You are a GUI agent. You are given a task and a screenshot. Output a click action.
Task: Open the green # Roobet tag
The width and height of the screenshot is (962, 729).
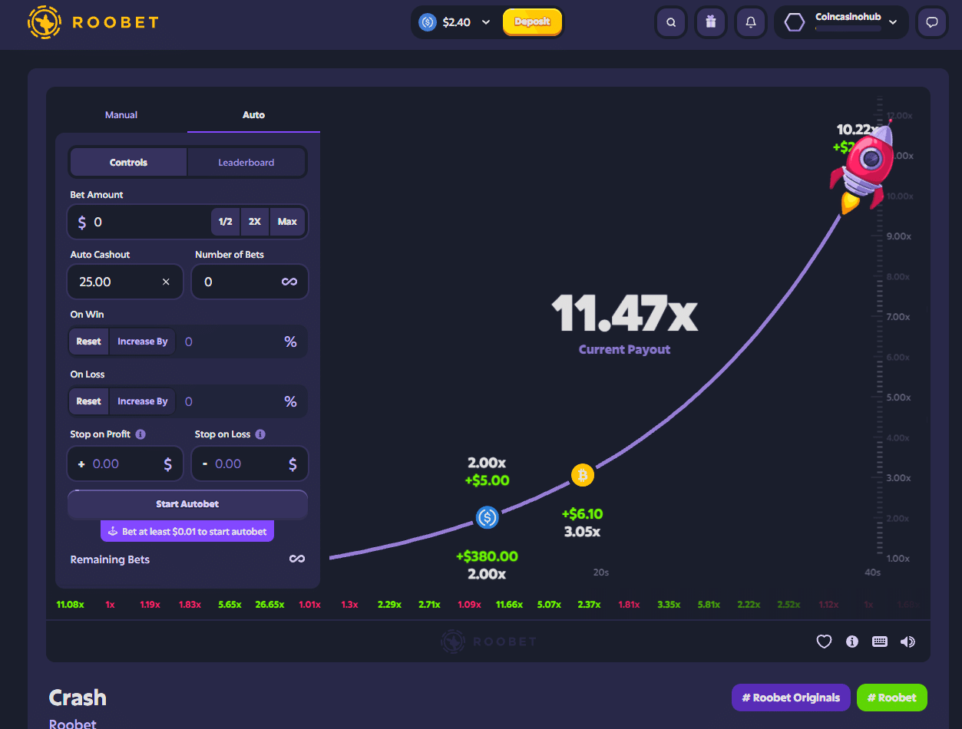(892, 698)
